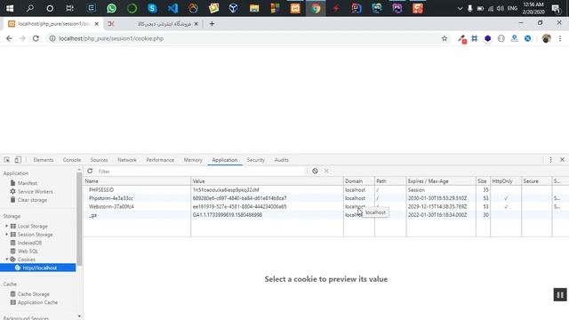Screen dimensions: 569x320
Task: Click the hash extension icon in Chrome toolbar
Action: pos(474,38)
